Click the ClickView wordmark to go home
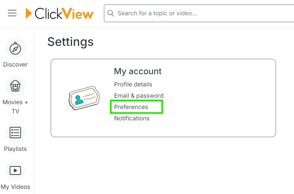The height and width of the screenshot is (194, 294). [64, 13]
